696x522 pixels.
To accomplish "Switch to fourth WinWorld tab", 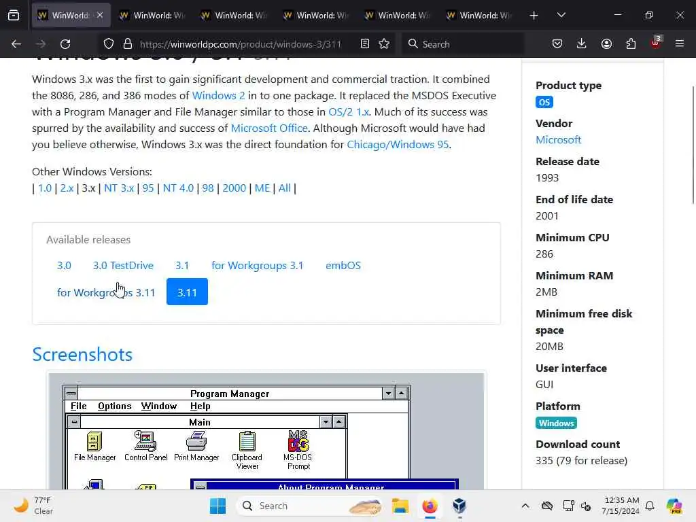I will coord(317,16).
